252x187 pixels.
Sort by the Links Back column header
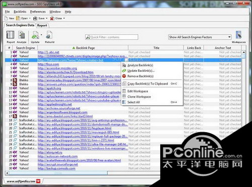(194, 48)
